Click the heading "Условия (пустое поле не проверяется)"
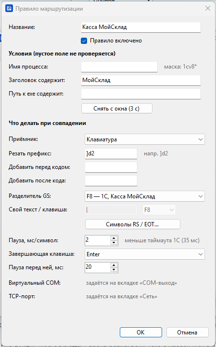 (x=62, y=54)
